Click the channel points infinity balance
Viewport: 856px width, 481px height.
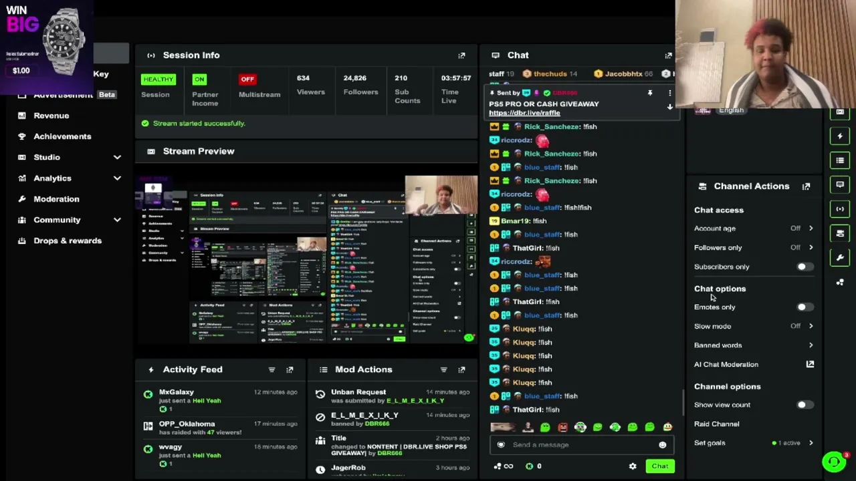503,466
